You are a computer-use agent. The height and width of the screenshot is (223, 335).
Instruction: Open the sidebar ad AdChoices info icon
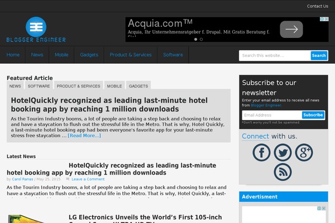[x=319, y=209]
